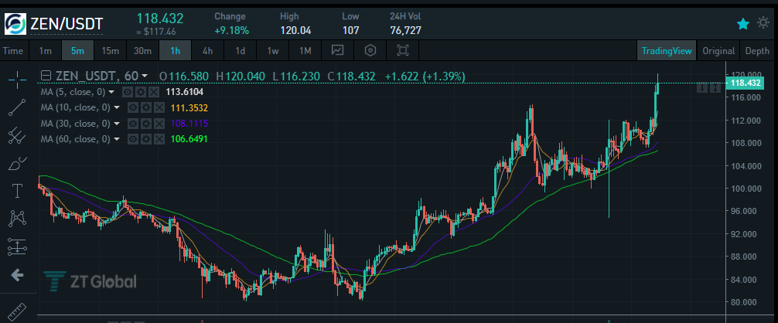
Task: Select the Time chart option
Action: [13, 50]
